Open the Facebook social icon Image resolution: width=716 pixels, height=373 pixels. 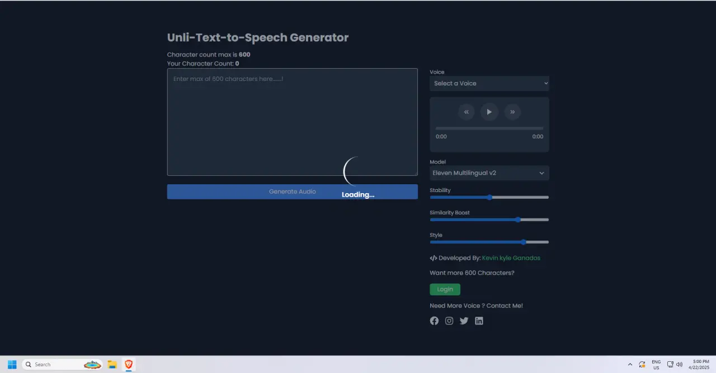pyautogui.click(x=434, y=321)
